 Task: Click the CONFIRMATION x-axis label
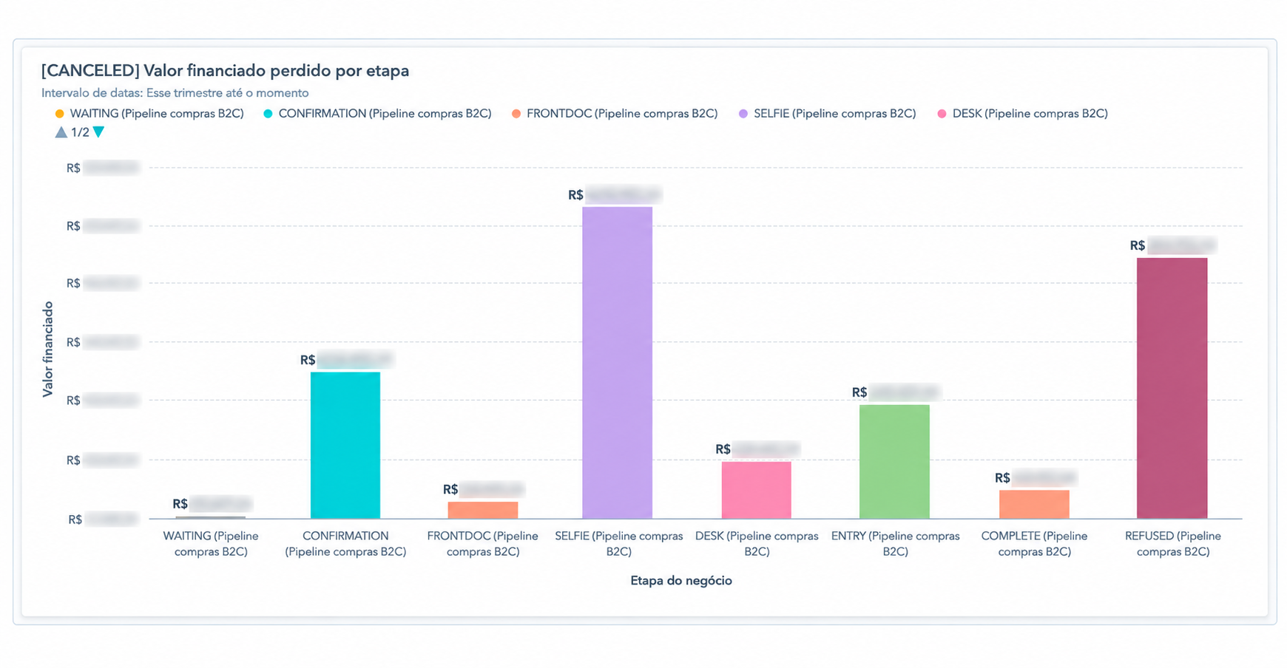[345, 544]
